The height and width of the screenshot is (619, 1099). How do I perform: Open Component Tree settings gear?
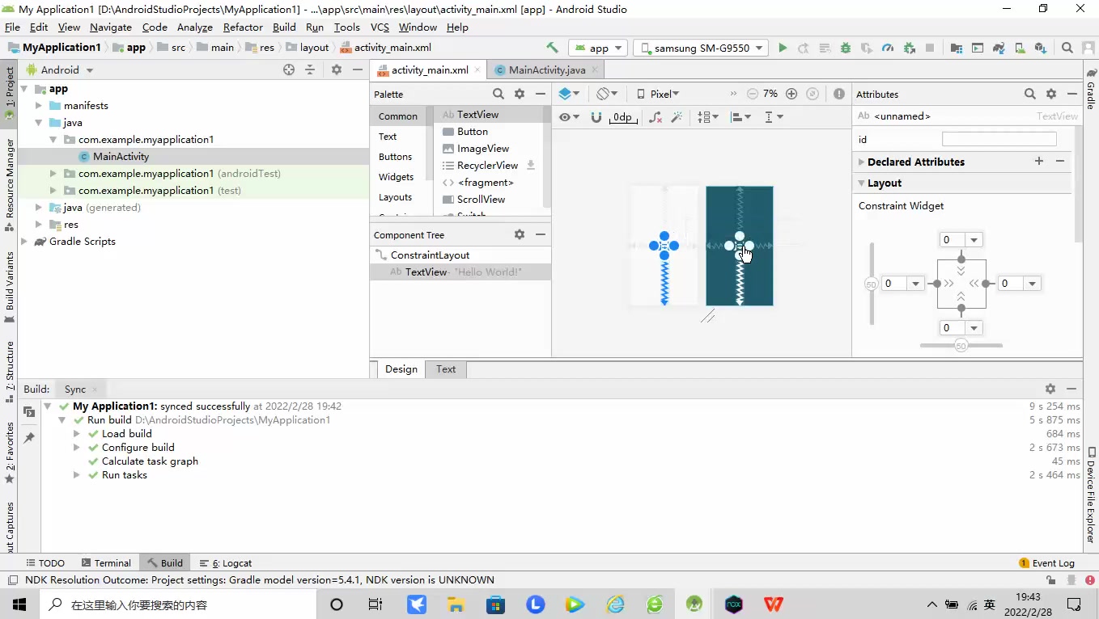520,234
